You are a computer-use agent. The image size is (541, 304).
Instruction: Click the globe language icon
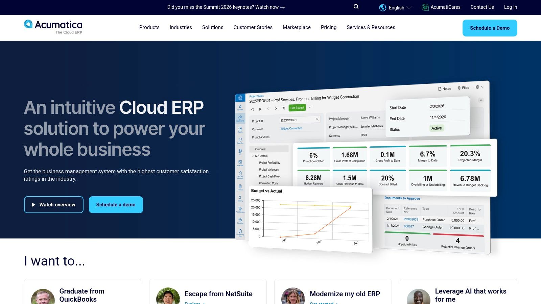[x=382, y=7]
